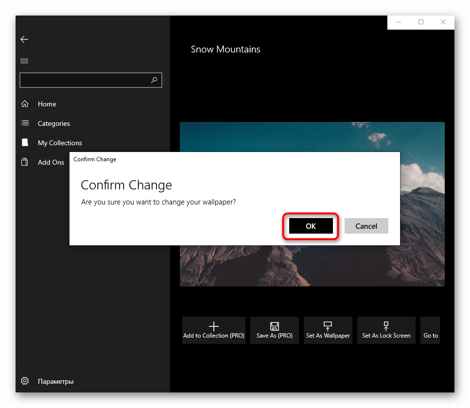Confirm the wallpaper change with OK
Viewport: 470px width, 408px height.
click(x=311, y=226)
